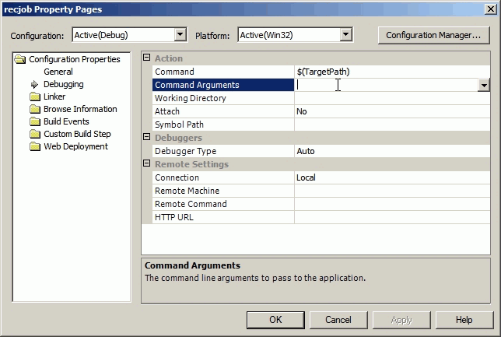Click the Linker folder icon
Screen dimensions: 501x337
click(35, 97)
